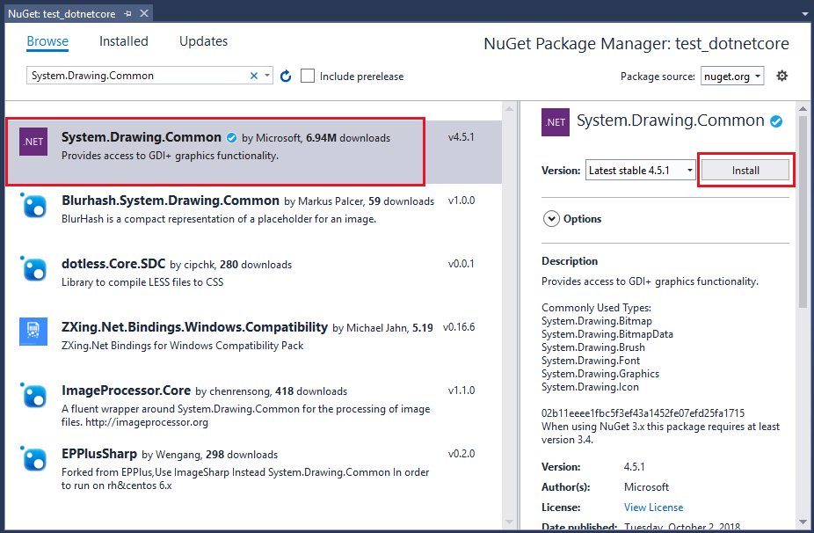Open the Package source nuget.org dropdown
Image resolution: width=814 pixels, height=533 pixels.
[732, 77]
